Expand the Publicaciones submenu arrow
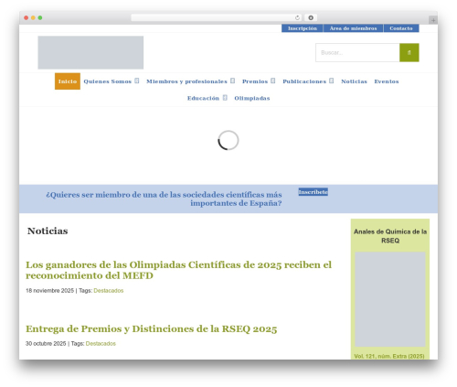 [332, 81]
